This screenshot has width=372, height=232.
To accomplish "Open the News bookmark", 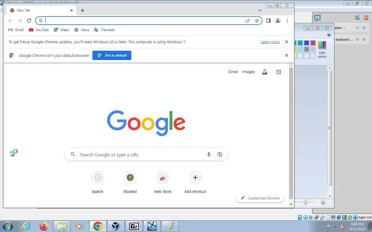I will click(82, 30).
